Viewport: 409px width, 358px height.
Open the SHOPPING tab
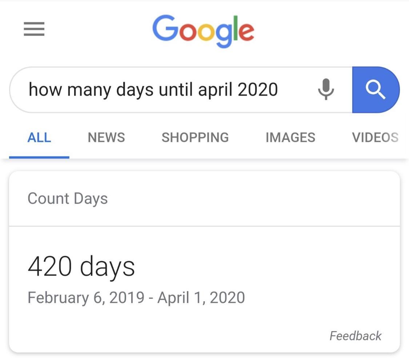pos(195,137)
